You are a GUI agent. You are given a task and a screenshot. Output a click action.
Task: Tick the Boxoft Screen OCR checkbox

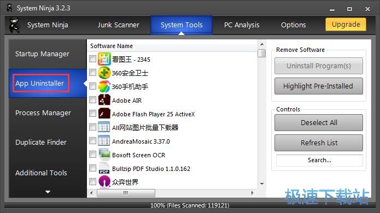[x=92, y=154]
